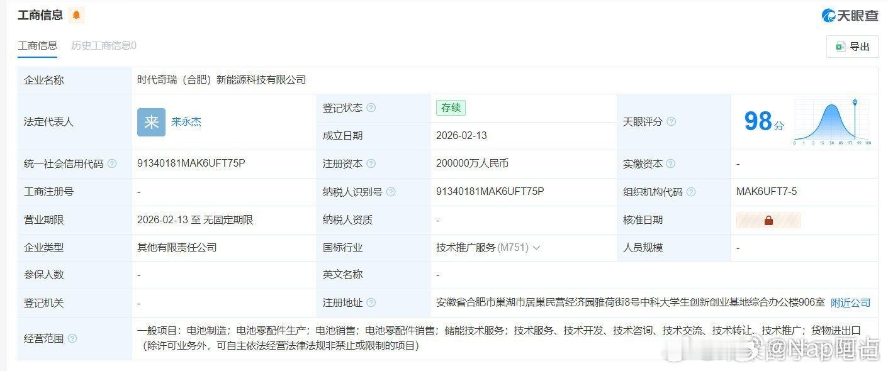This screenshot has height=371, width=888.
Task: Click the score distribution chart
Action: [x=831, y=122]
